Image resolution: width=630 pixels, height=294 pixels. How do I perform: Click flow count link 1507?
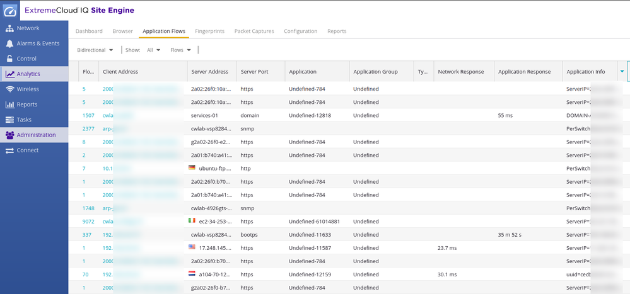coord(88,116)
